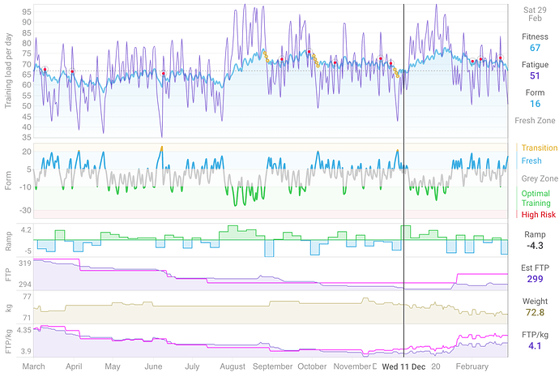Click the 4.2 tick on the Ramp axis
The width and height of the screenshot is (559, 377).
tap(26, 230)
